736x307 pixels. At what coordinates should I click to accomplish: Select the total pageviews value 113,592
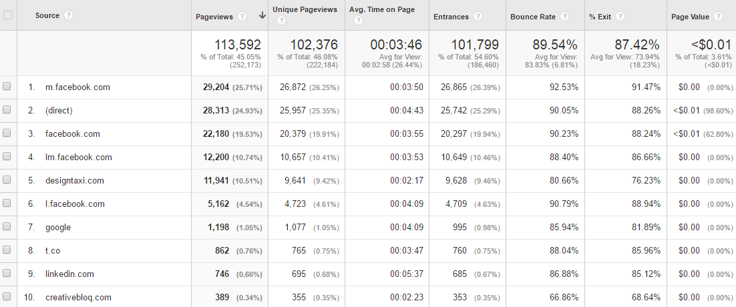[238, 45]
